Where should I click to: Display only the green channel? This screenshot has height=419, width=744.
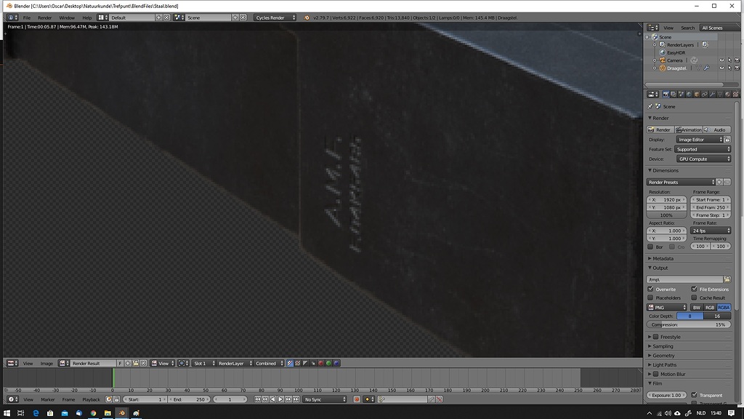pos(328,363)
